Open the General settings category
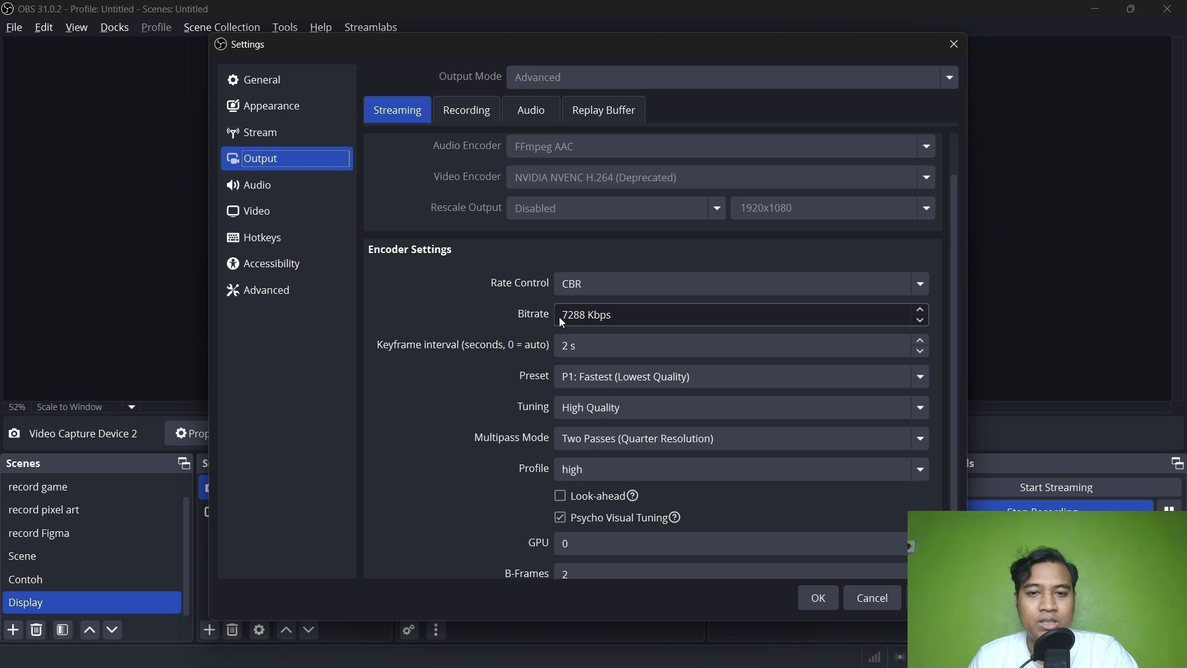 [x=286, y=80]
